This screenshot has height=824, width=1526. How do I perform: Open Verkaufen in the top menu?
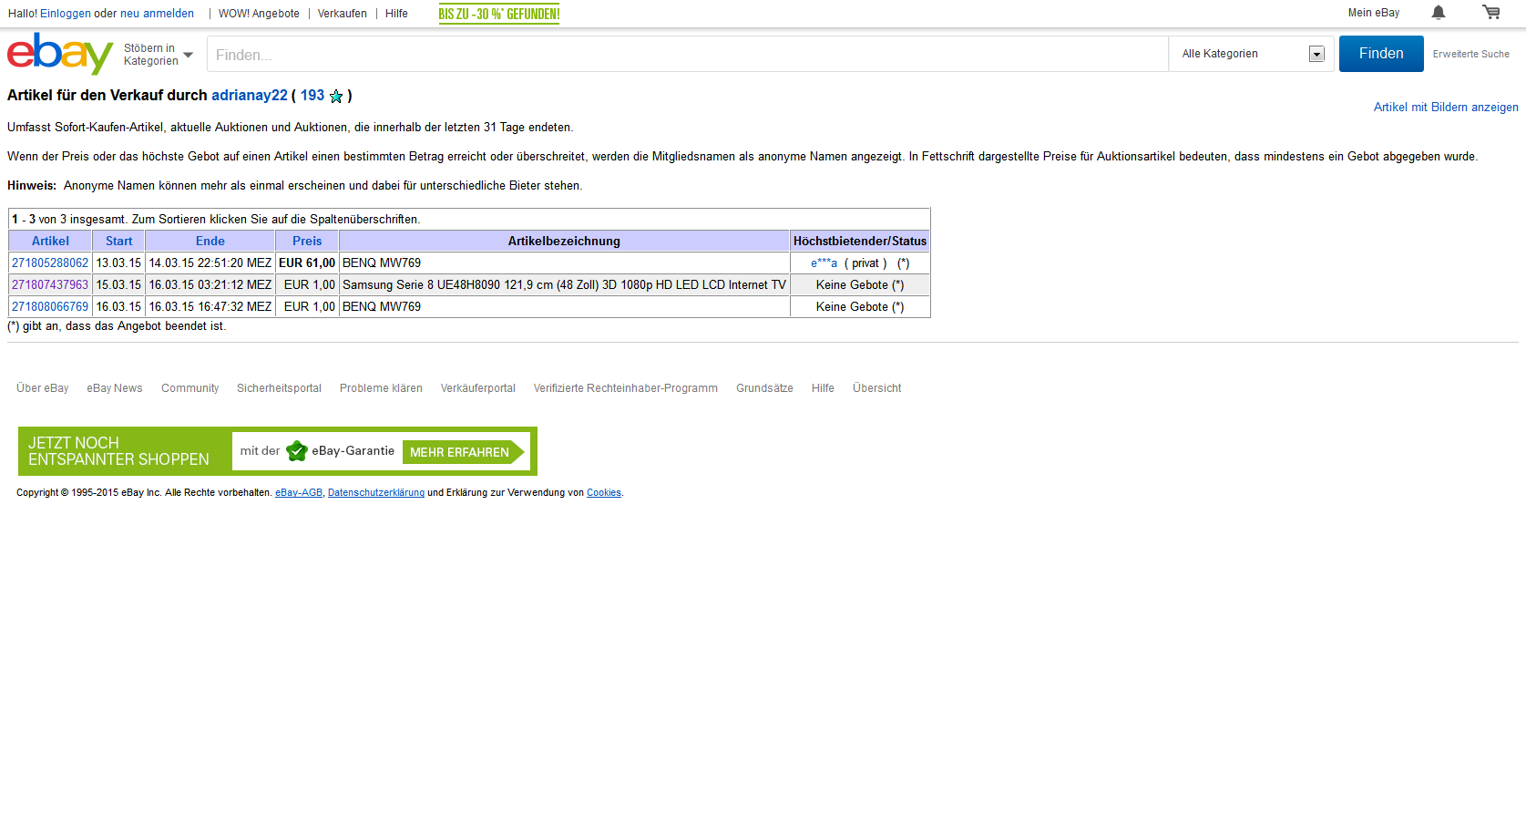(x=343, y=14)
